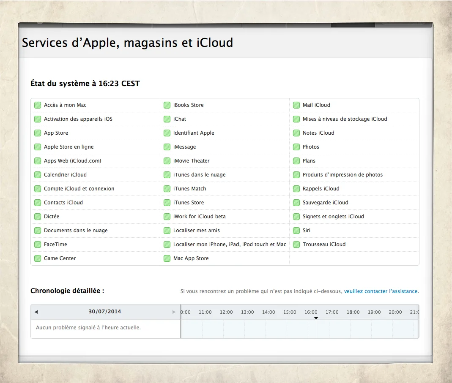Open the veuillez contacter l'assistance link

point(381,291)
